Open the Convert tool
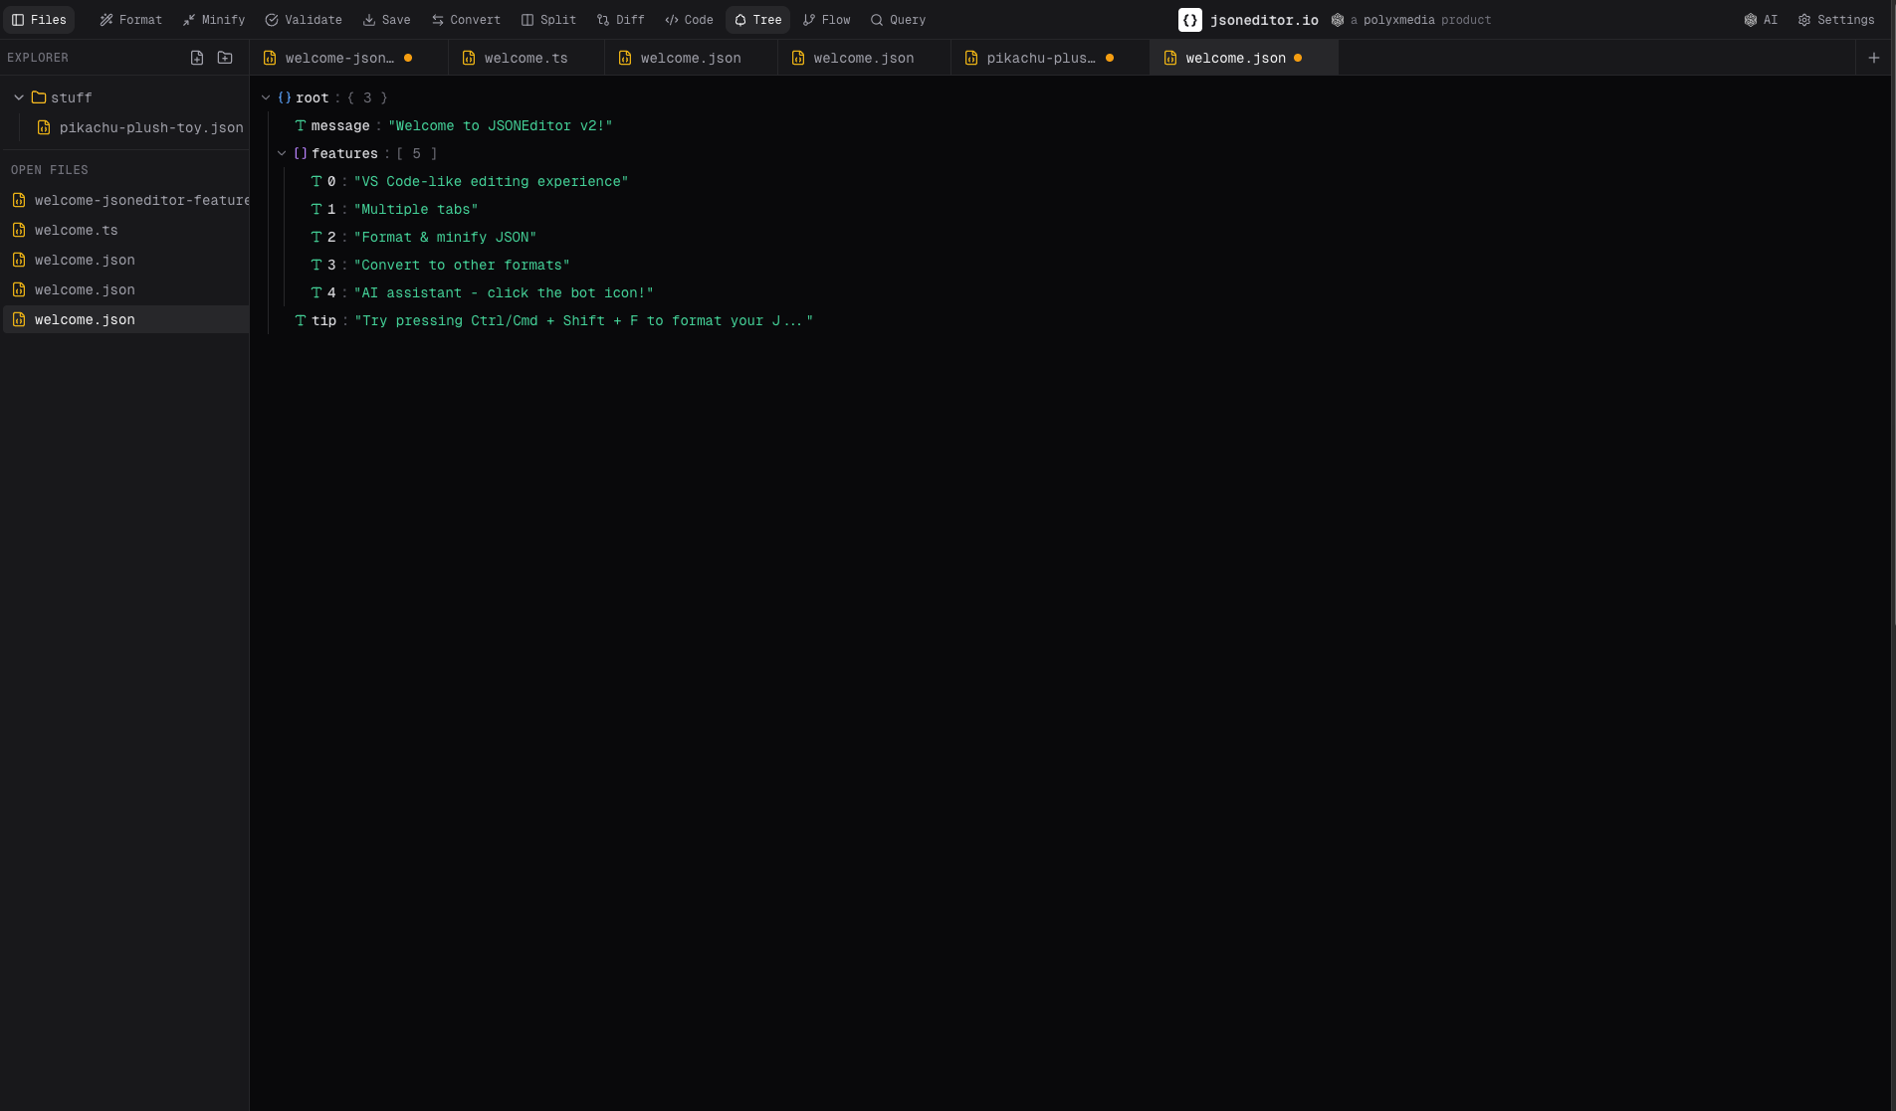This screenshot has height=1111, width=1896. (466, 19)
